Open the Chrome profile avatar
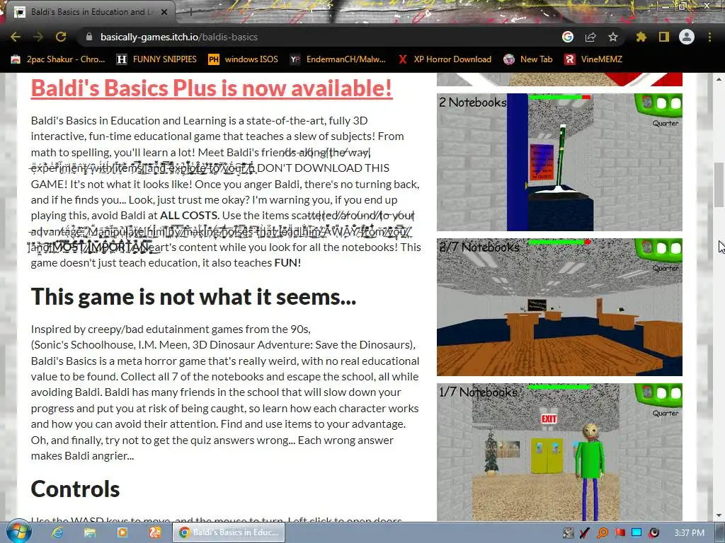 coord(687,37)
